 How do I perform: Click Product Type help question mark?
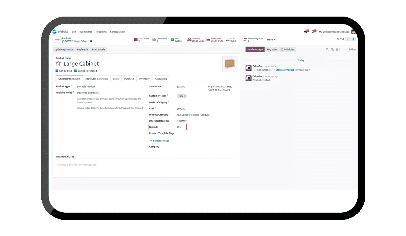pyautogui.click(x=71, y=86)
